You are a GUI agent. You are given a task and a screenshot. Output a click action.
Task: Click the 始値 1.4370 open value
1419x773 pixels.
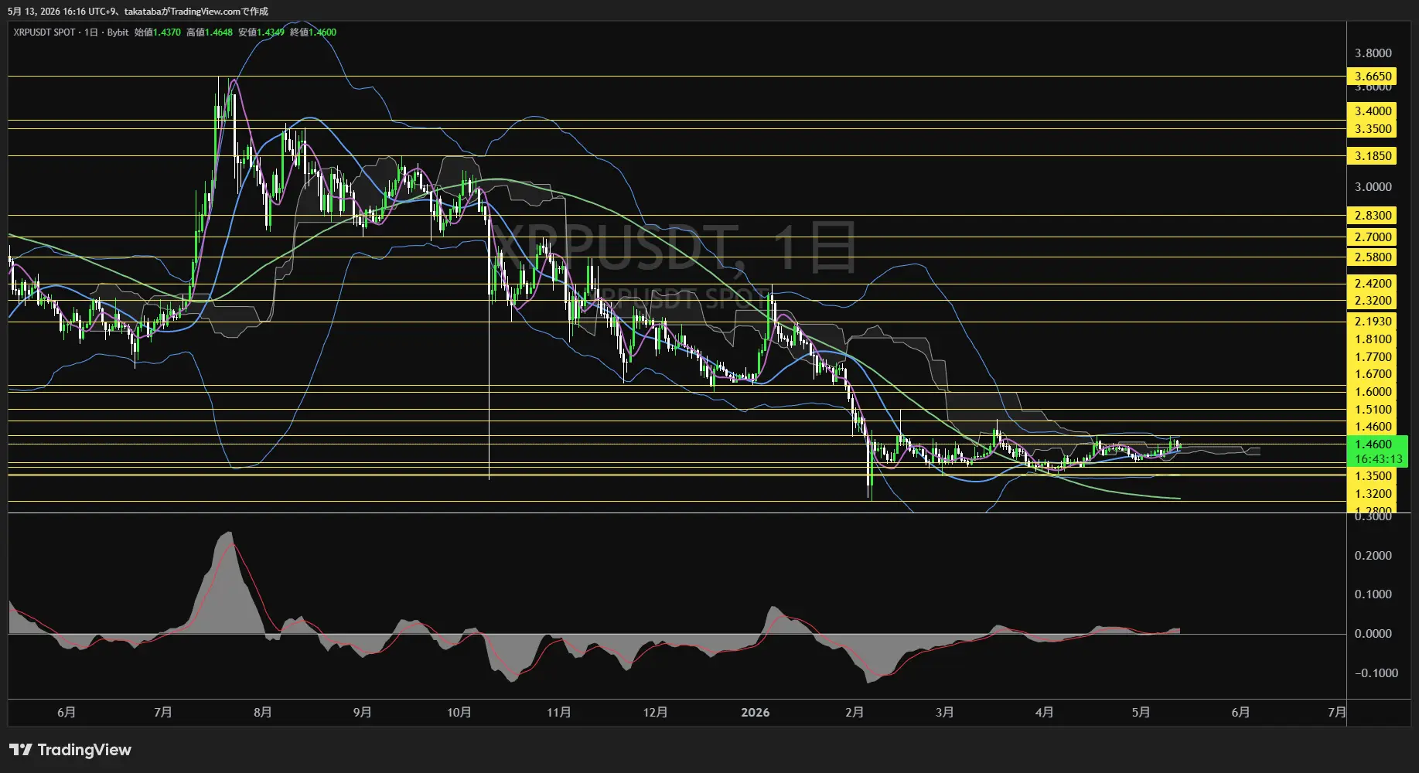[x=158, y=32]
